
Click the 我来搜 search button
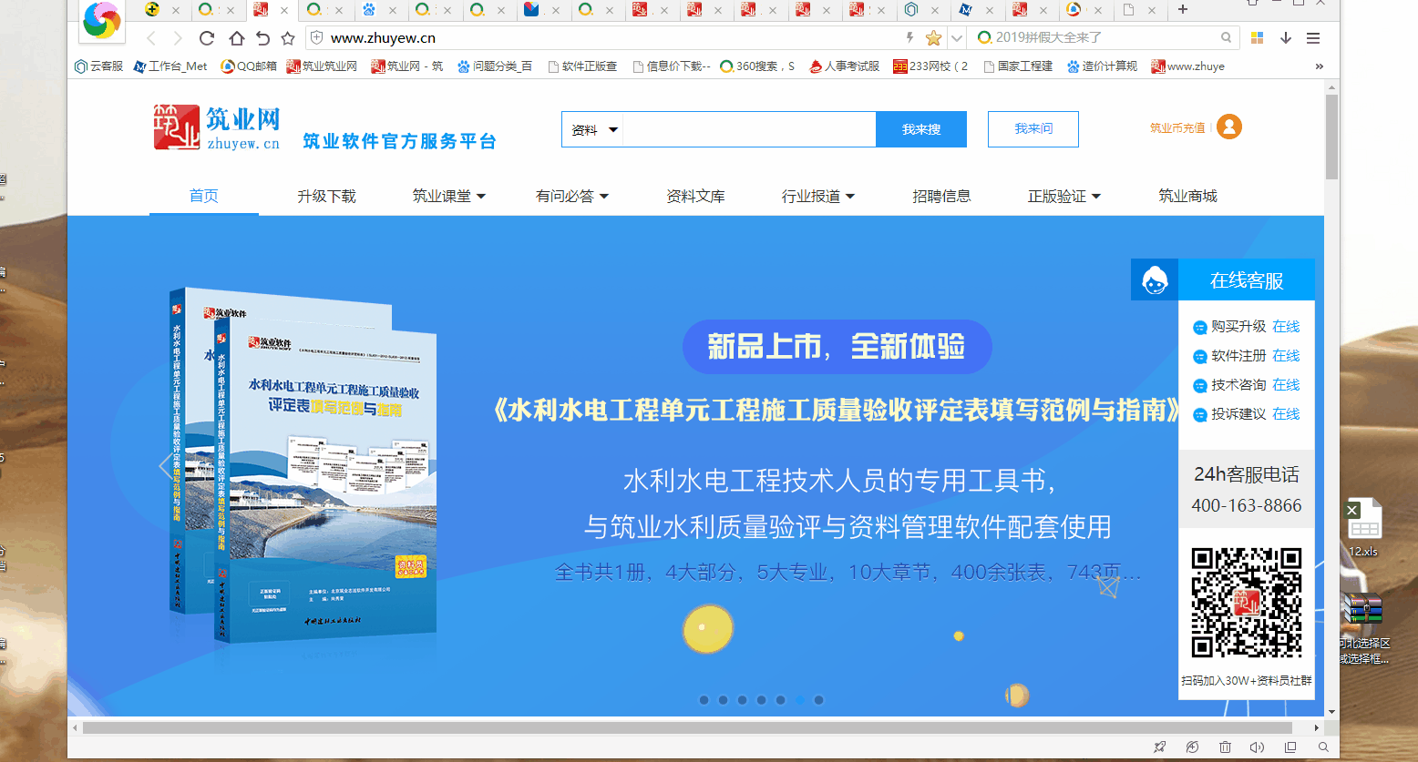tap(920, 129)
